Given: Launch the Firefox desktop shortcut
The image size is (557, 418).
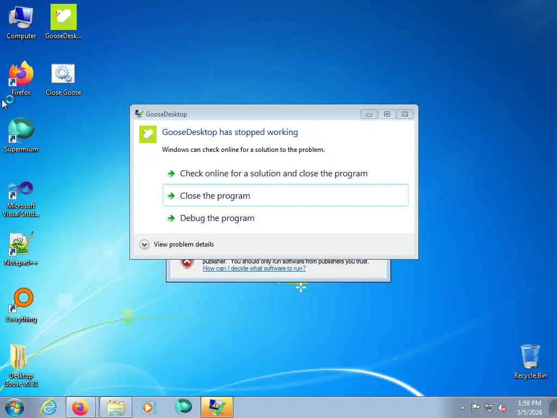Looking at the screenshot, I should tap(21, 78).
